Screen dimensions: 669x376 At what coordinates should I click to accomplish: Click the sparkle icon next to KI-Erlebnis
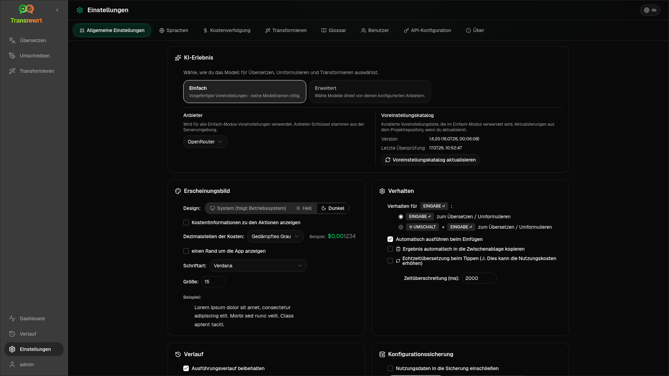pos(178,58)
